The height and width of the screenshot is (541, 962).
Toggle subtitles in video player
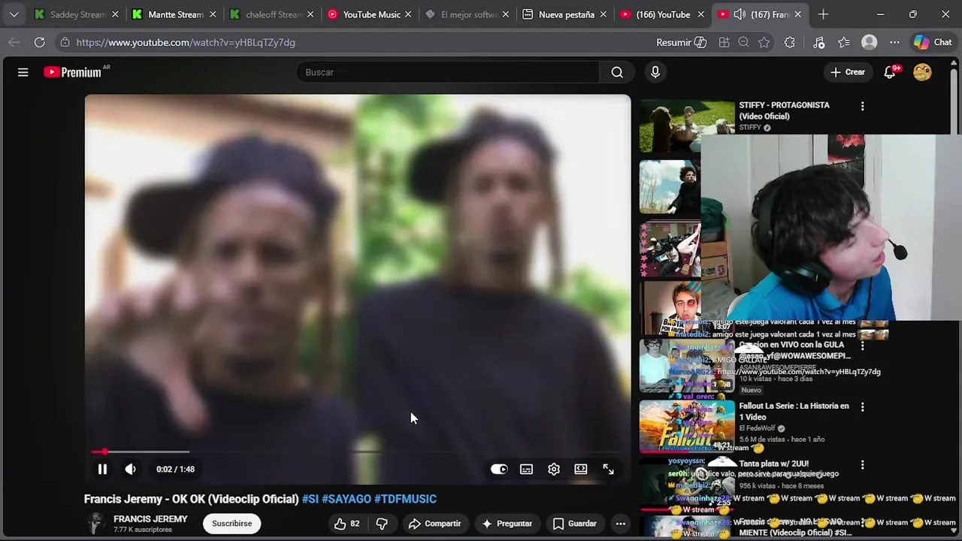526,469
